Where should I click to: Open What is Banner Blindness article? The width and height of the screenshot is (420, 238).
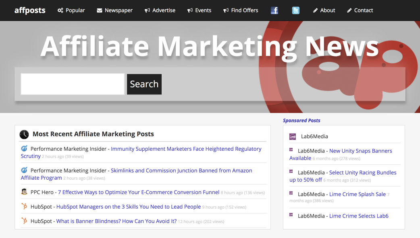coord(116,221)
